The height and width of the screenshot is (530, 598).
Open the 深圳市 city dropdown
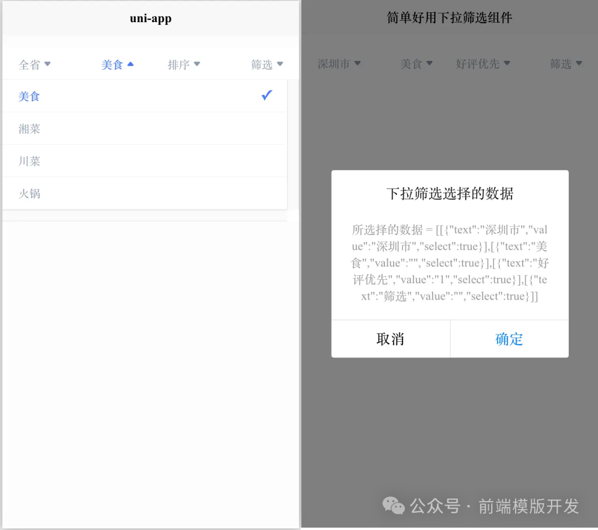click(x=339, y=63)
